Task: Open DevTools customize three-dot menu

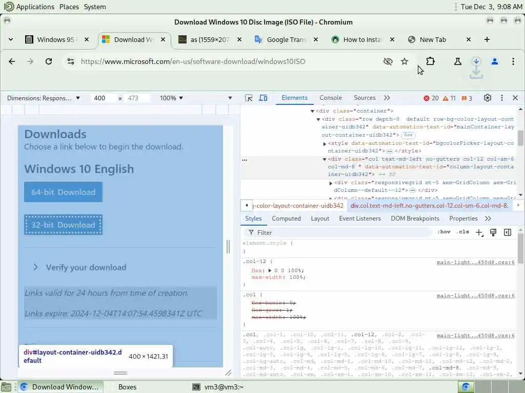Action: (501, 98)
